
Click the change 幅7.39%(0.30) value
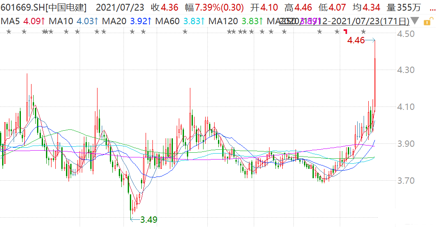tap(214, 8)
